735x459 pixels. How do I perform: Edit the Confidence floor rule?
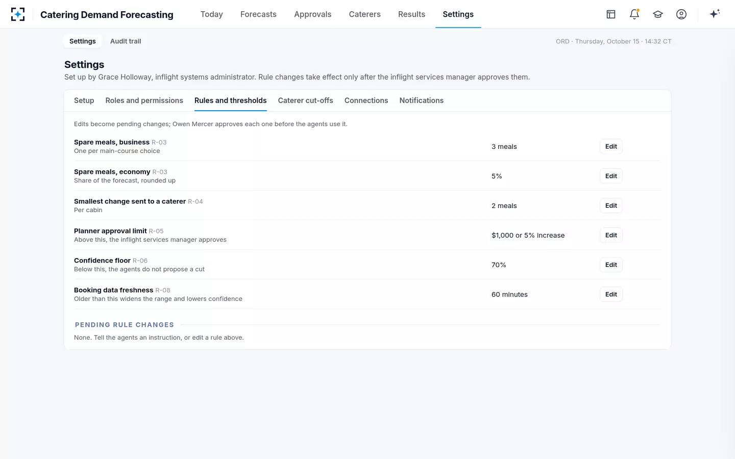click(611, 265)
